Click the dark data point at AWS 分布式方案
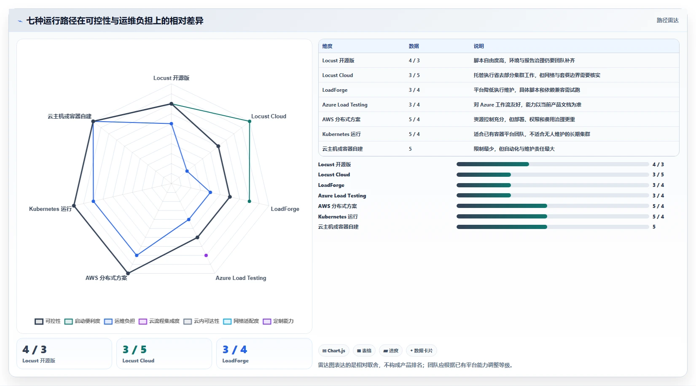Viewport: 696px width, 386px height. [128, 273]
